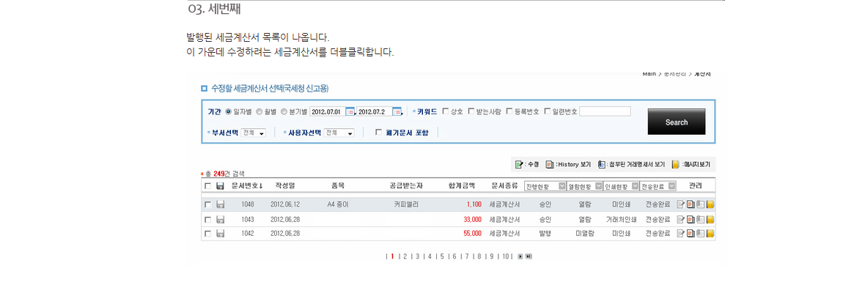843x296 pixels.
Task: Open the 부서선택 dropdown
Action: pos(254,133)
